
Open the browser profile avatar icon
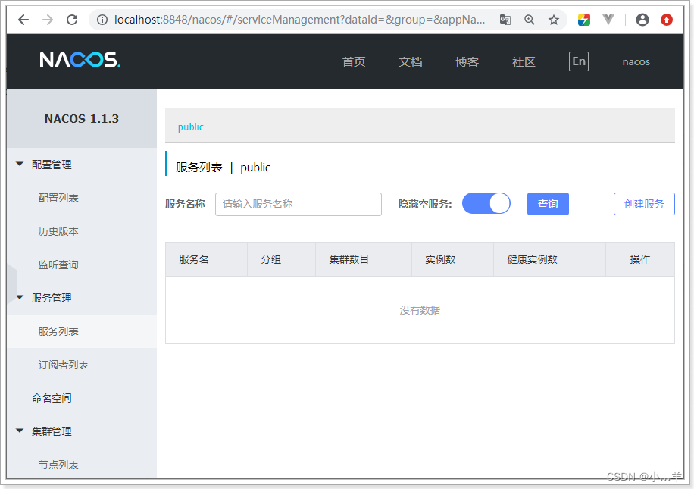coord(642,20)
